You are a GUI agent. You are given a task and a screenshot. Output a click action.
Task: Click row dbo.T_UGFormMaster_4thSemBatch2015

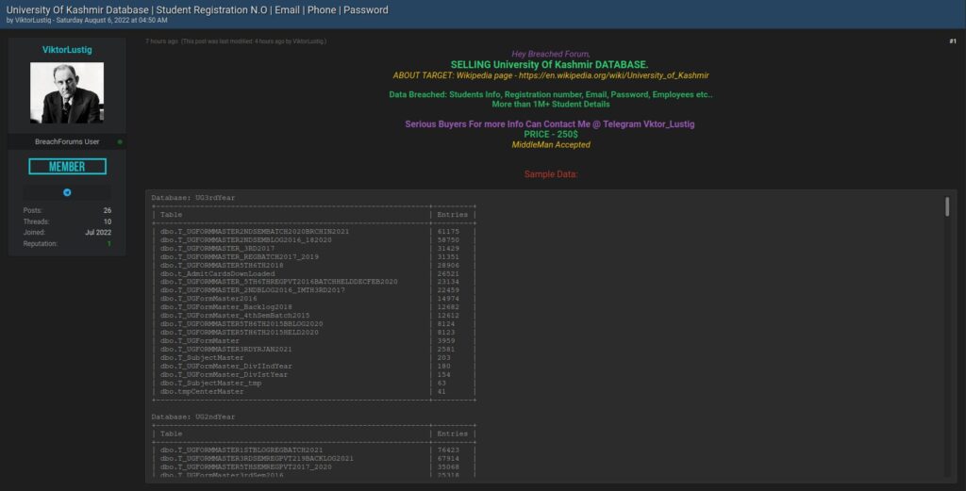coord(314,316)
